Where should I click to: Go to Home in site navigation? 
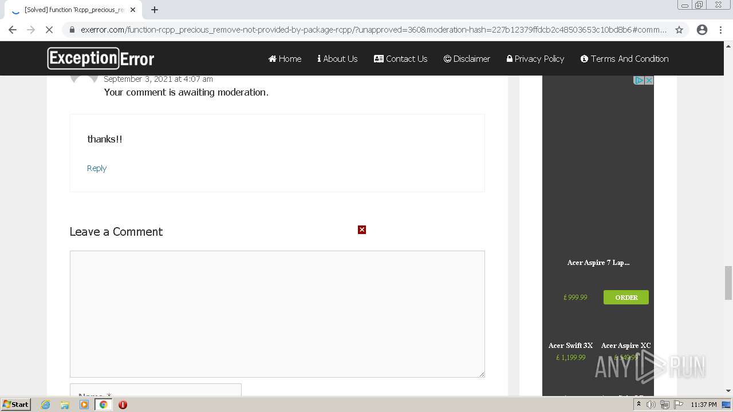285,58
